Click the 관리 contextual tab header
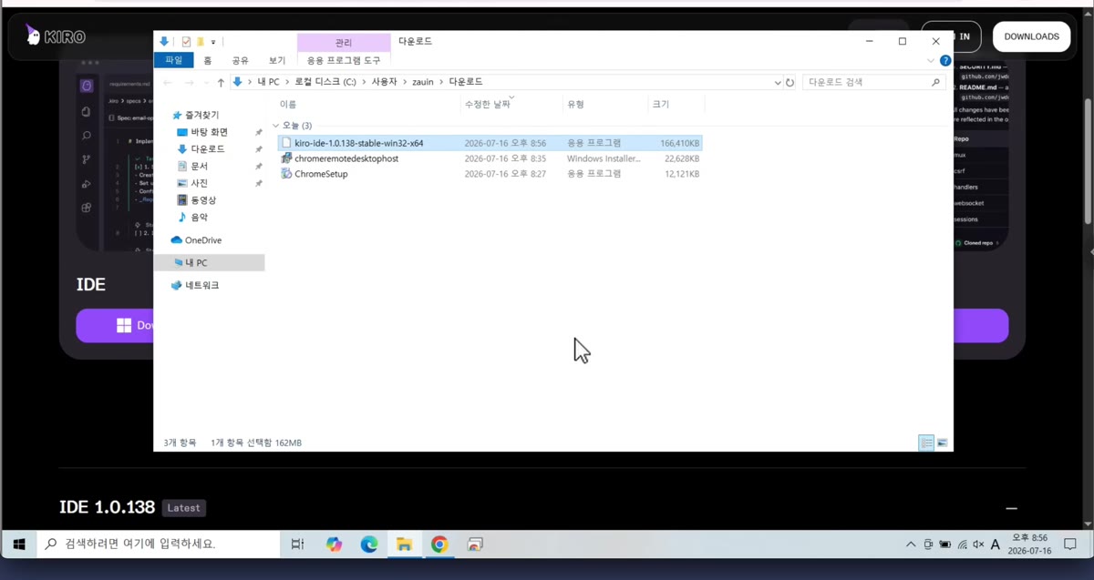Screen dimensions: 1094x580 344,42
